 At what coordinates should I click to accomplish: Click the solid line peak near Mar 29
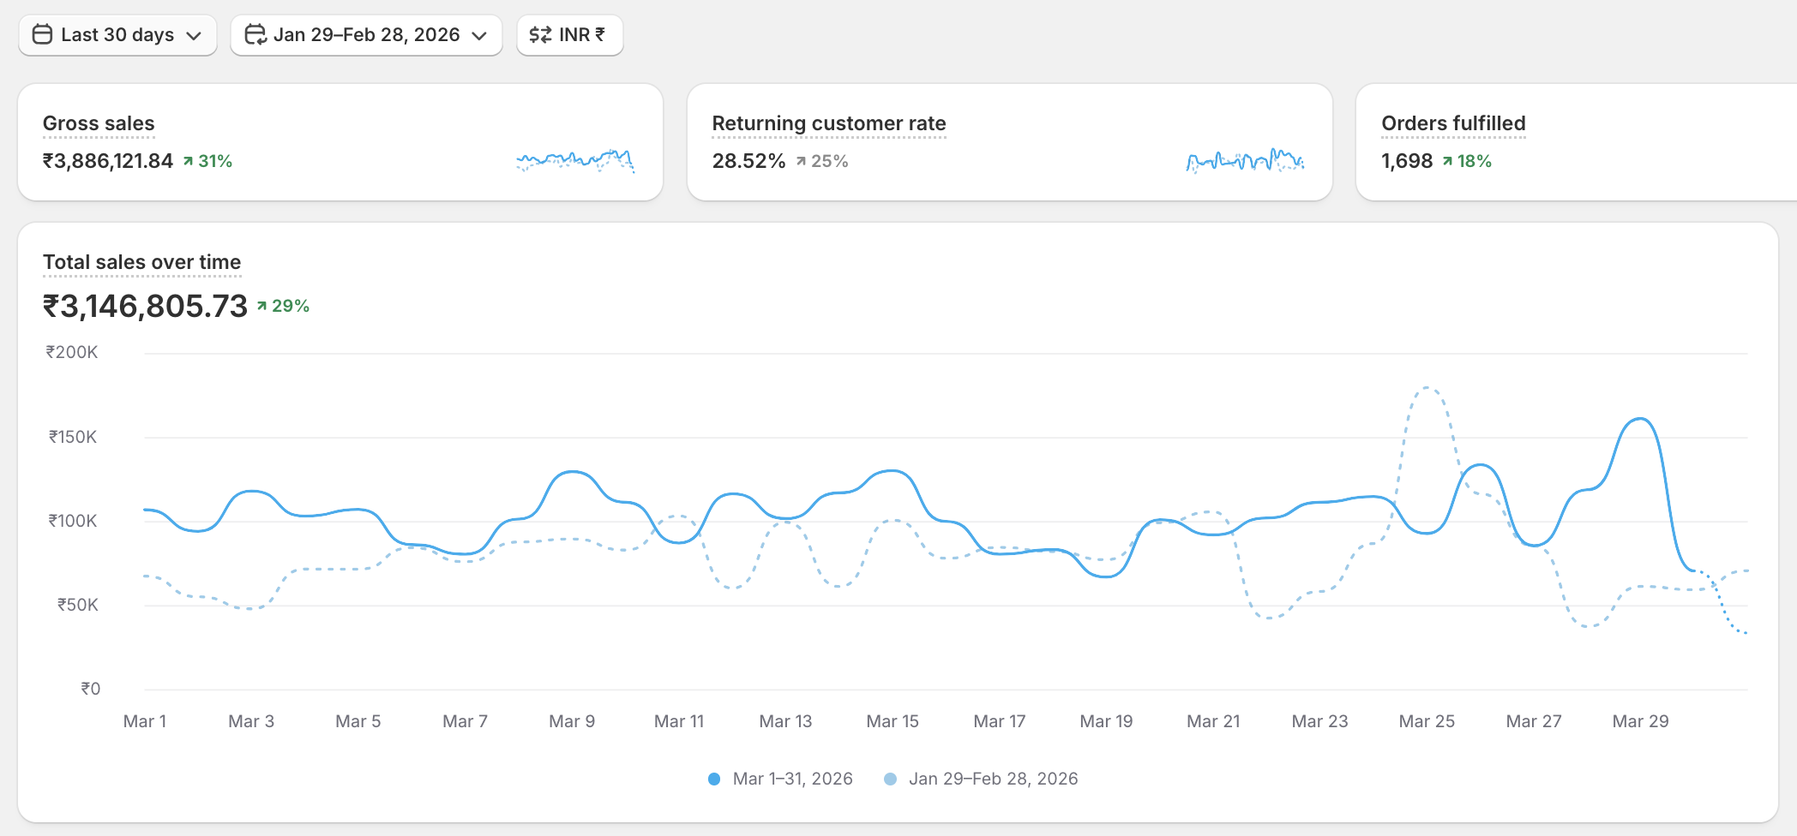click(1640, 419)
